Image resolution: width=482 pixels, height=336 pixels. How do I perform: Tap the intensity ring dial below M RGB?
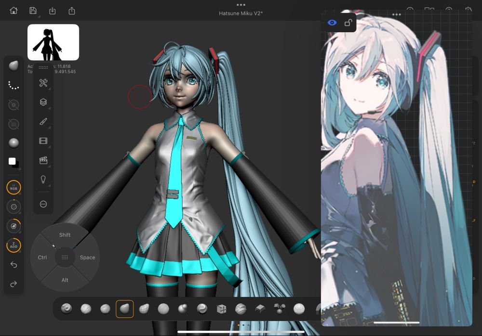(13, 207)
